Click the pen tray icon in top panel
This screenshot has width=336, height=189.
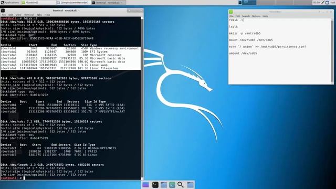click(323, 3)
